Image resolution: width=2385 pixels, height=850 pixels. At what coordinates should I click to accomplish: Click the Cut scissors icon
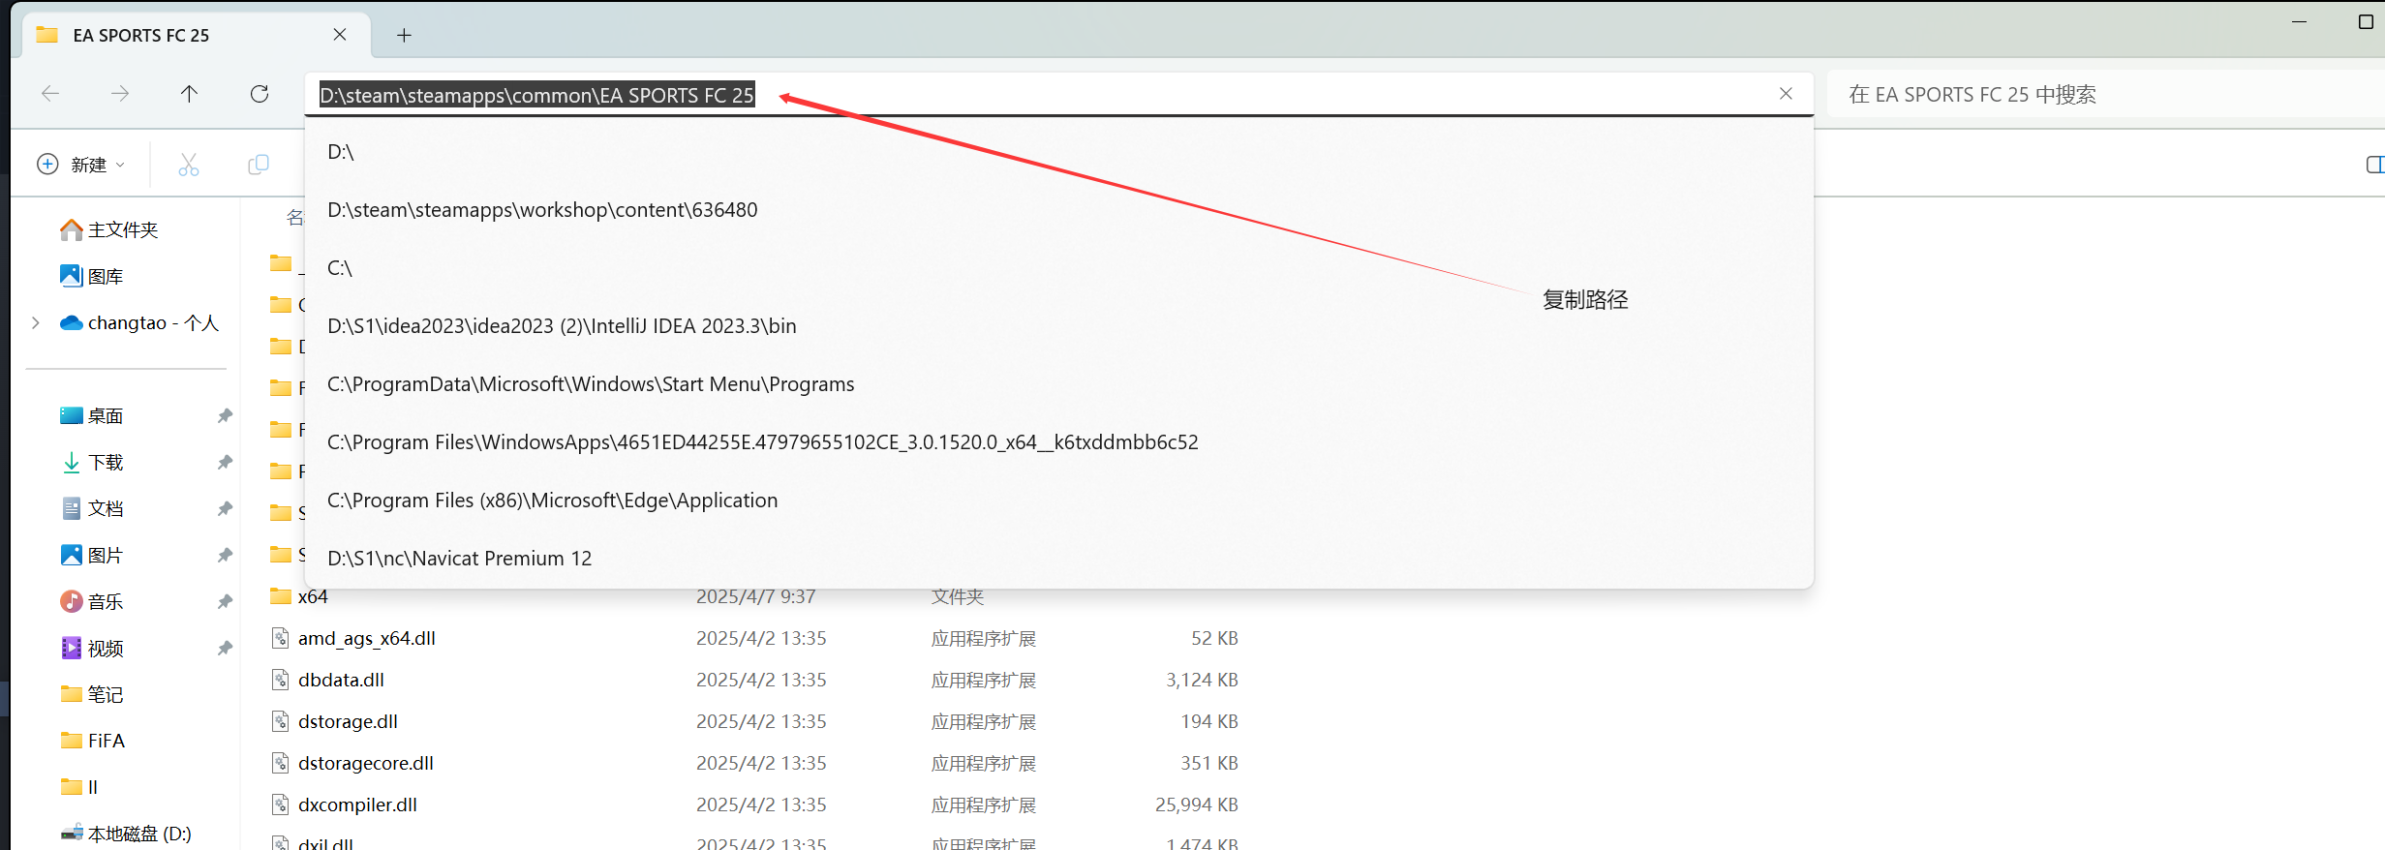tap(189, 165)
